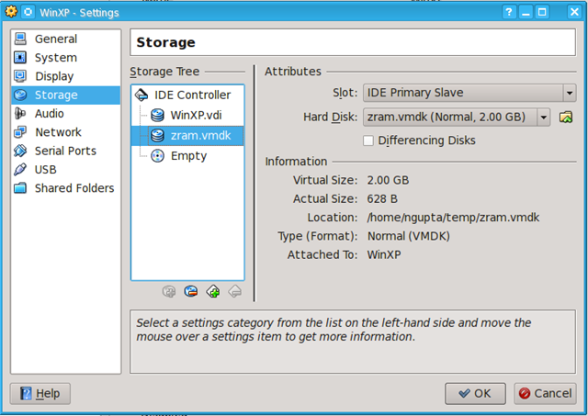Click the Storage page heading
Image resolution: width=588 pixels, height=416 pixels.
point(165,42)
